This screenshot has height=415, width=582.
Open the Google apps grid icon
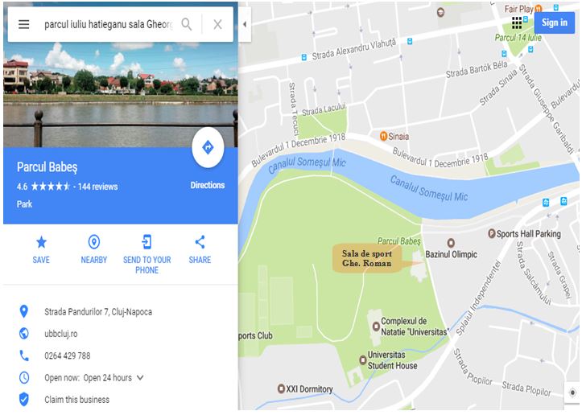tap(517, 23)
